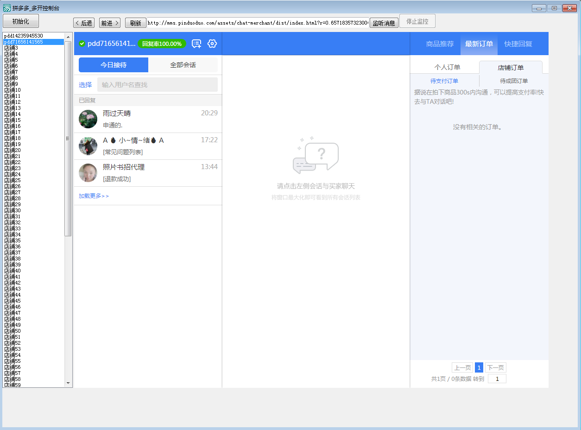Select 店铺50 in the shop list

pos(33,331)
